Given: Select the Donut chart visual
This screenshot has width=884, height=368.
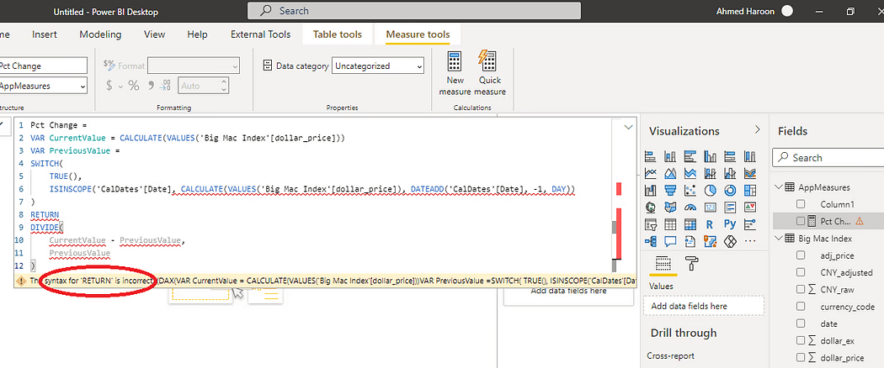Looking at the screenshot, I should coord(730,190).
